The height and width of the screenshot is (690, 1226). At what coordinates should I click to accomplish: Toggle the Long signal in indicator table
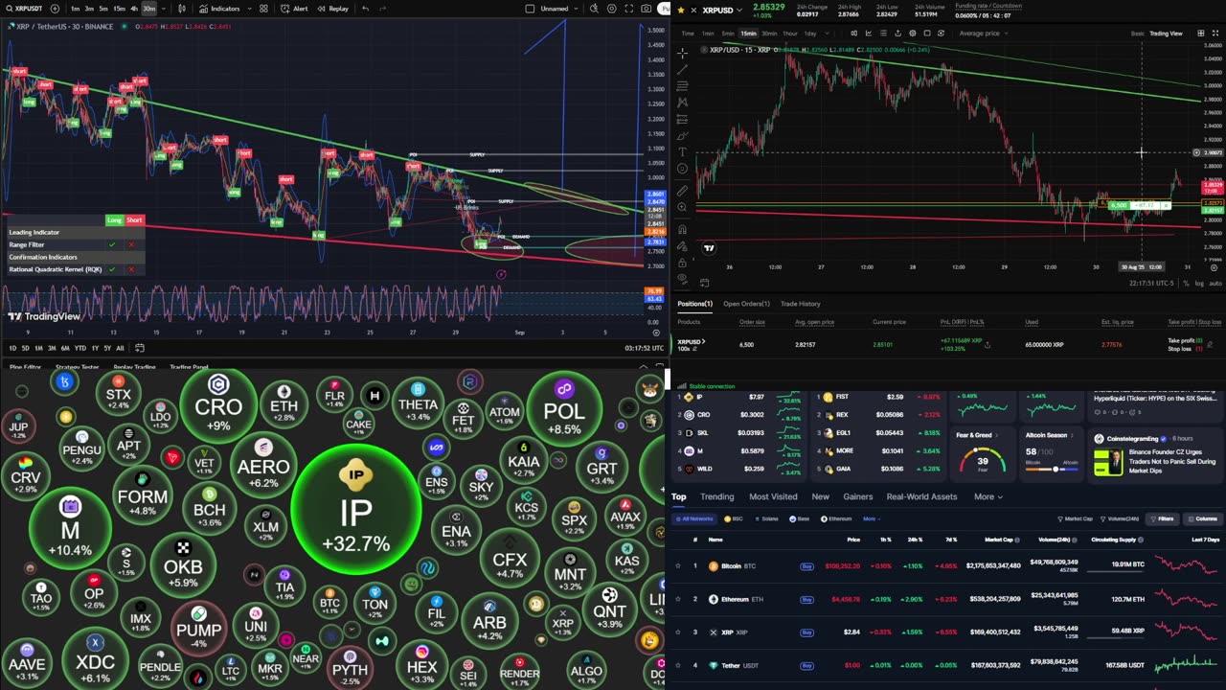pyautogui.click(x=115, y=220)
